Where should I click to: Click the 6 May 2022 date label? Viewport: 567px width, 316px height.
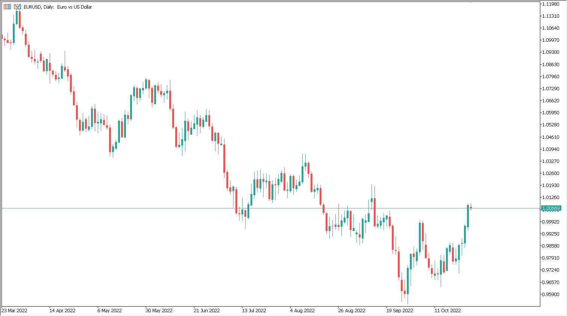[x=109, y=311]
